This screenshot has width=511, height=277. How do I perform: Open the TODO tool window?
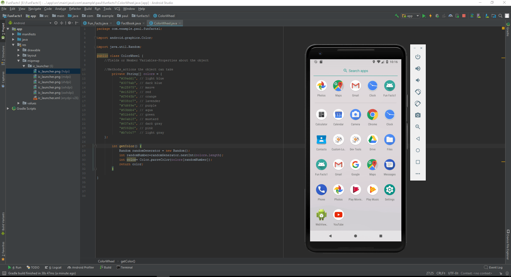(x=33, y=267)
